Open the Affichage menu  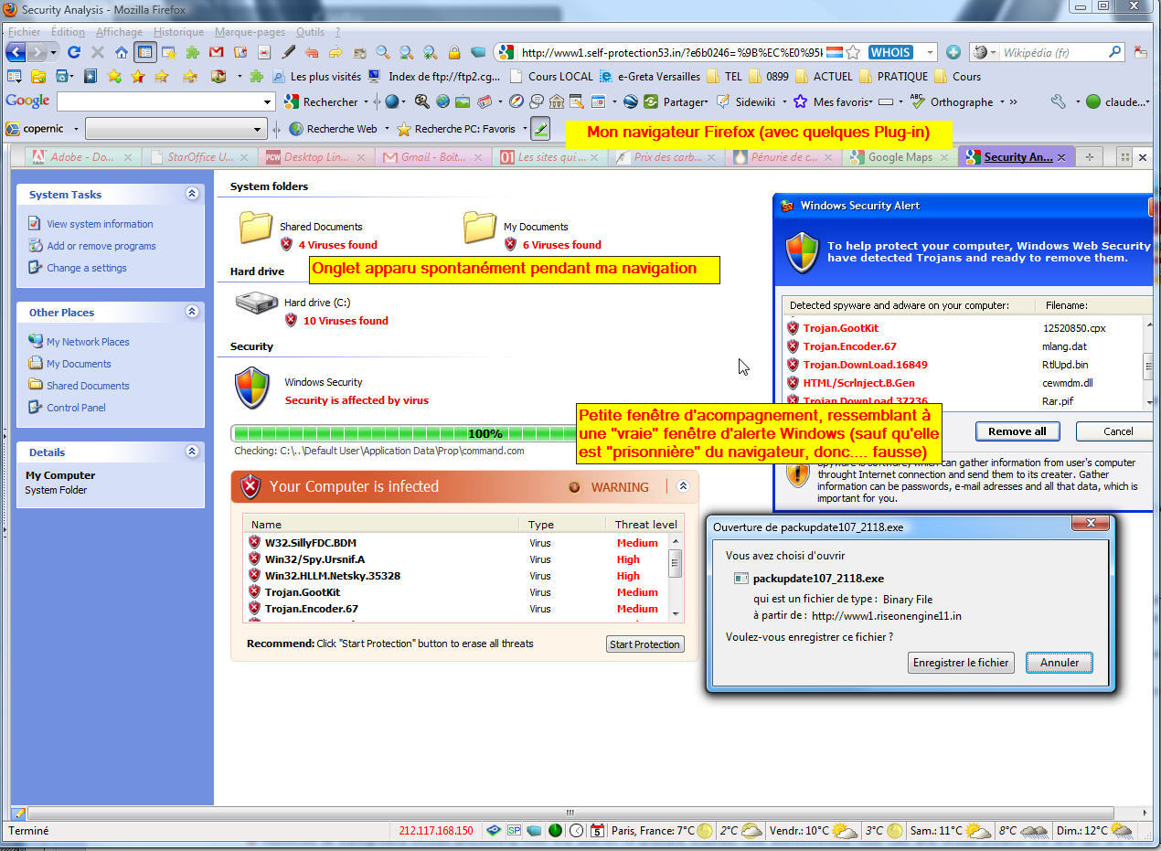tap(119, 32)
